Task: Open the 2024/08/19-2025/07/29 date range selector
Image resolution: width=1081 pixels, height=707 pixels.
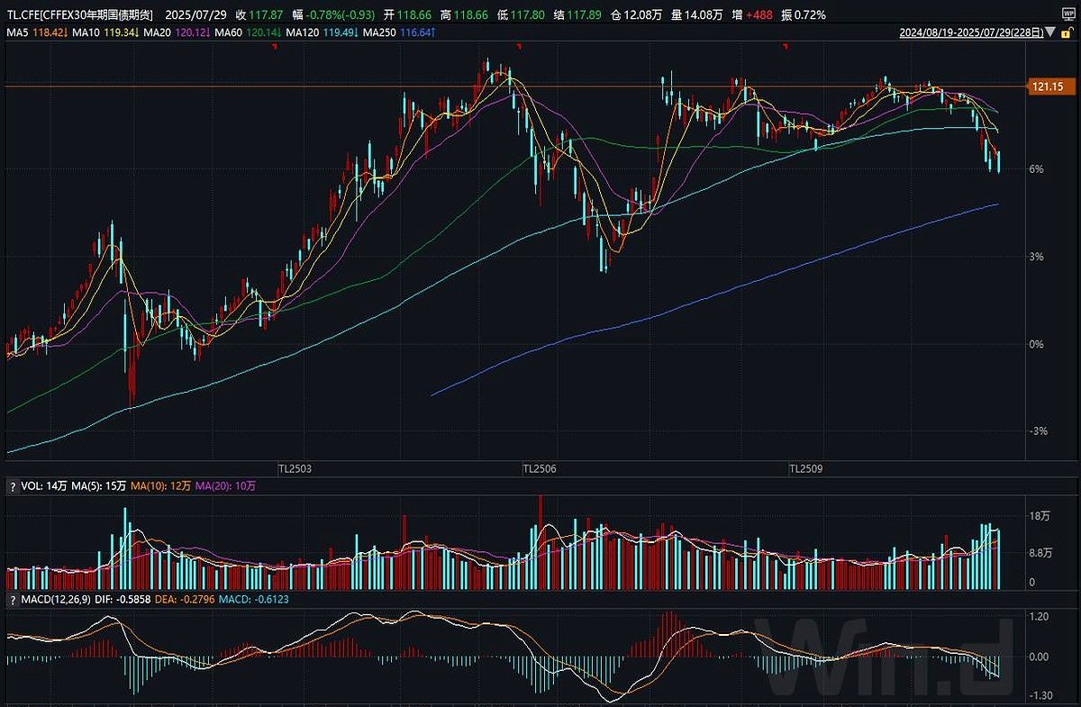Action: point(972,32)
